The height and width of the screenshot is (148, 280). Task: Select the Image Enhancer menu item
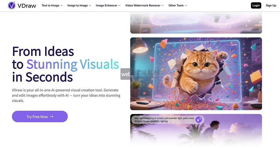click(106, 6)
